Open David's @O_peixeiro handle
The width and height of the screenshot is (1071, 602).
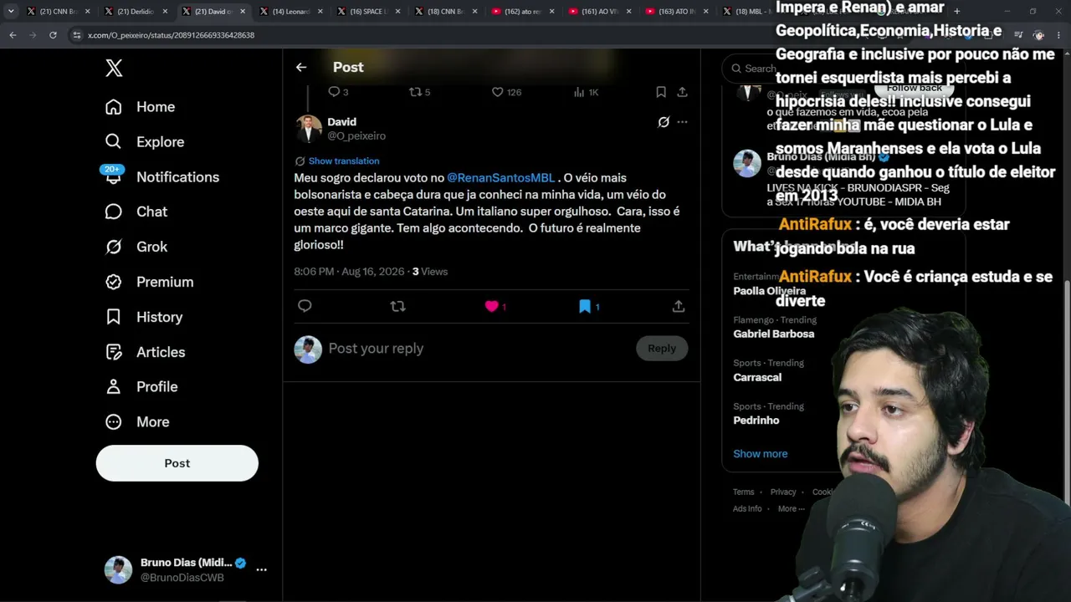[x=356, y=135]
